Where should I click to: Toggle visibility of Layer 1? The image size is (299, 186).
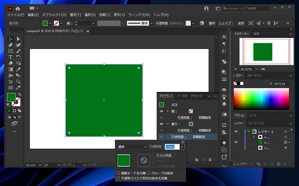(236, 131)
